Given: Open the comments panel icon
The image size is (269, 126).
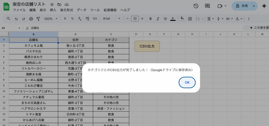Looking at the screenshot, I should (x=208, y=6).
